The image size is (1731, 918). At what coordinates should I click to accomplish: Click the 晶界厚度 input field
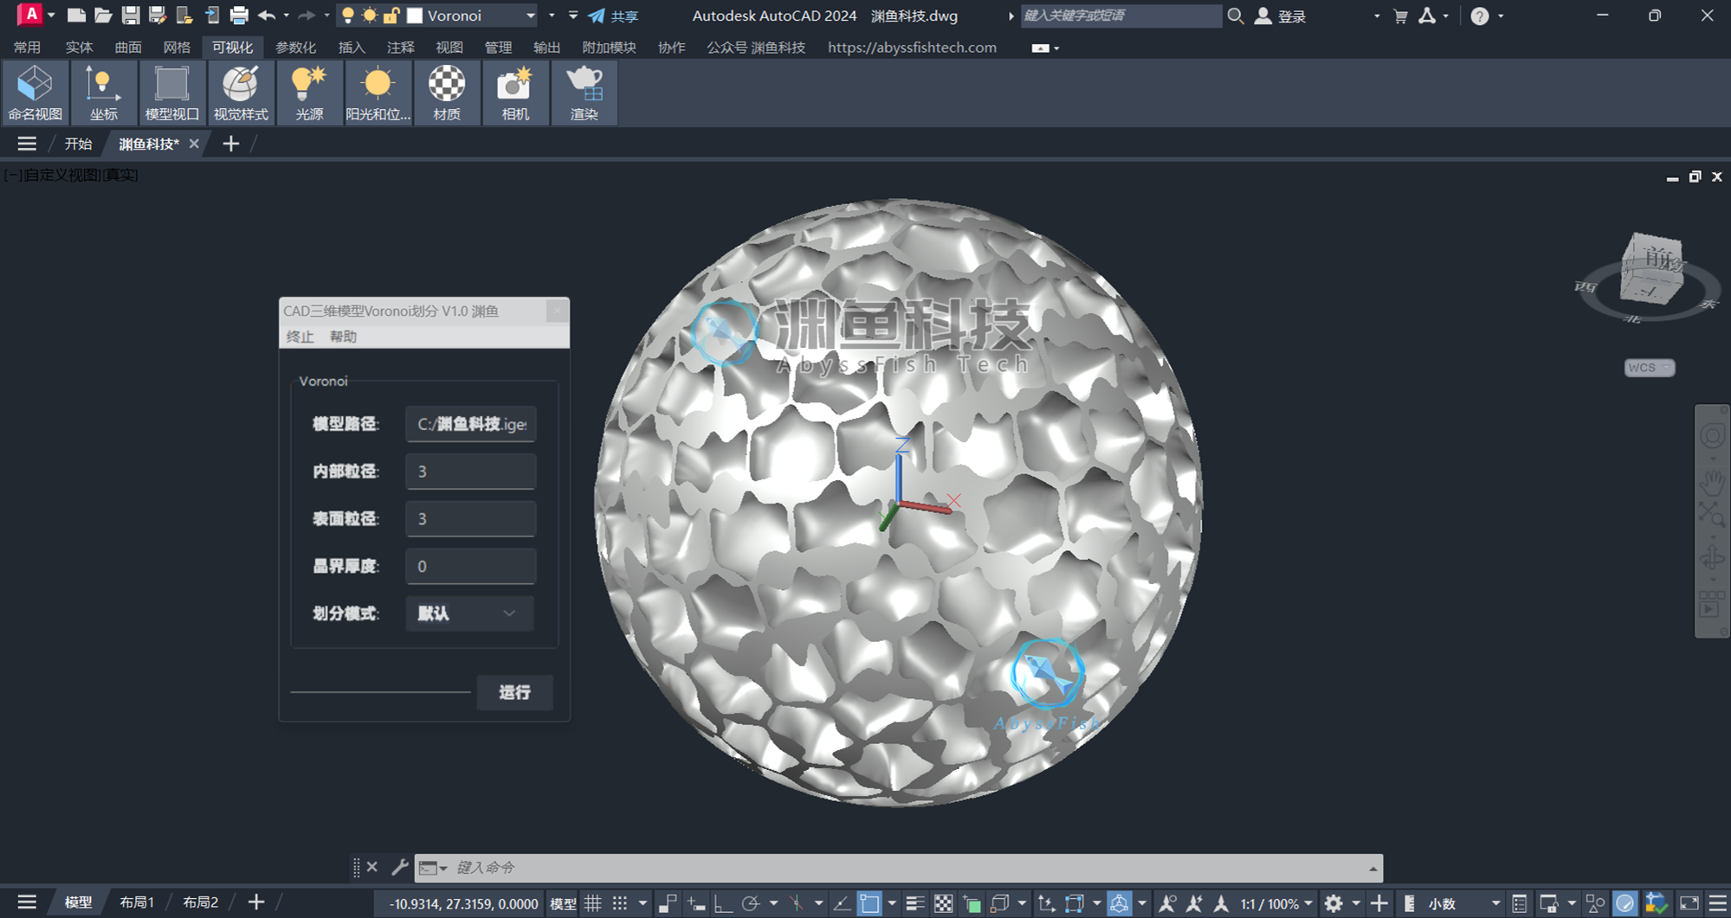click(470, 567)
